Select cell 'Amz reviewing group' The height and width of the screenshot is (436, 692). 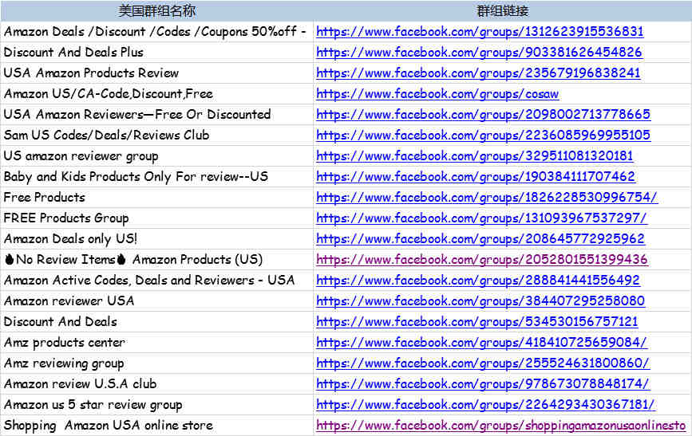point(156,363)
